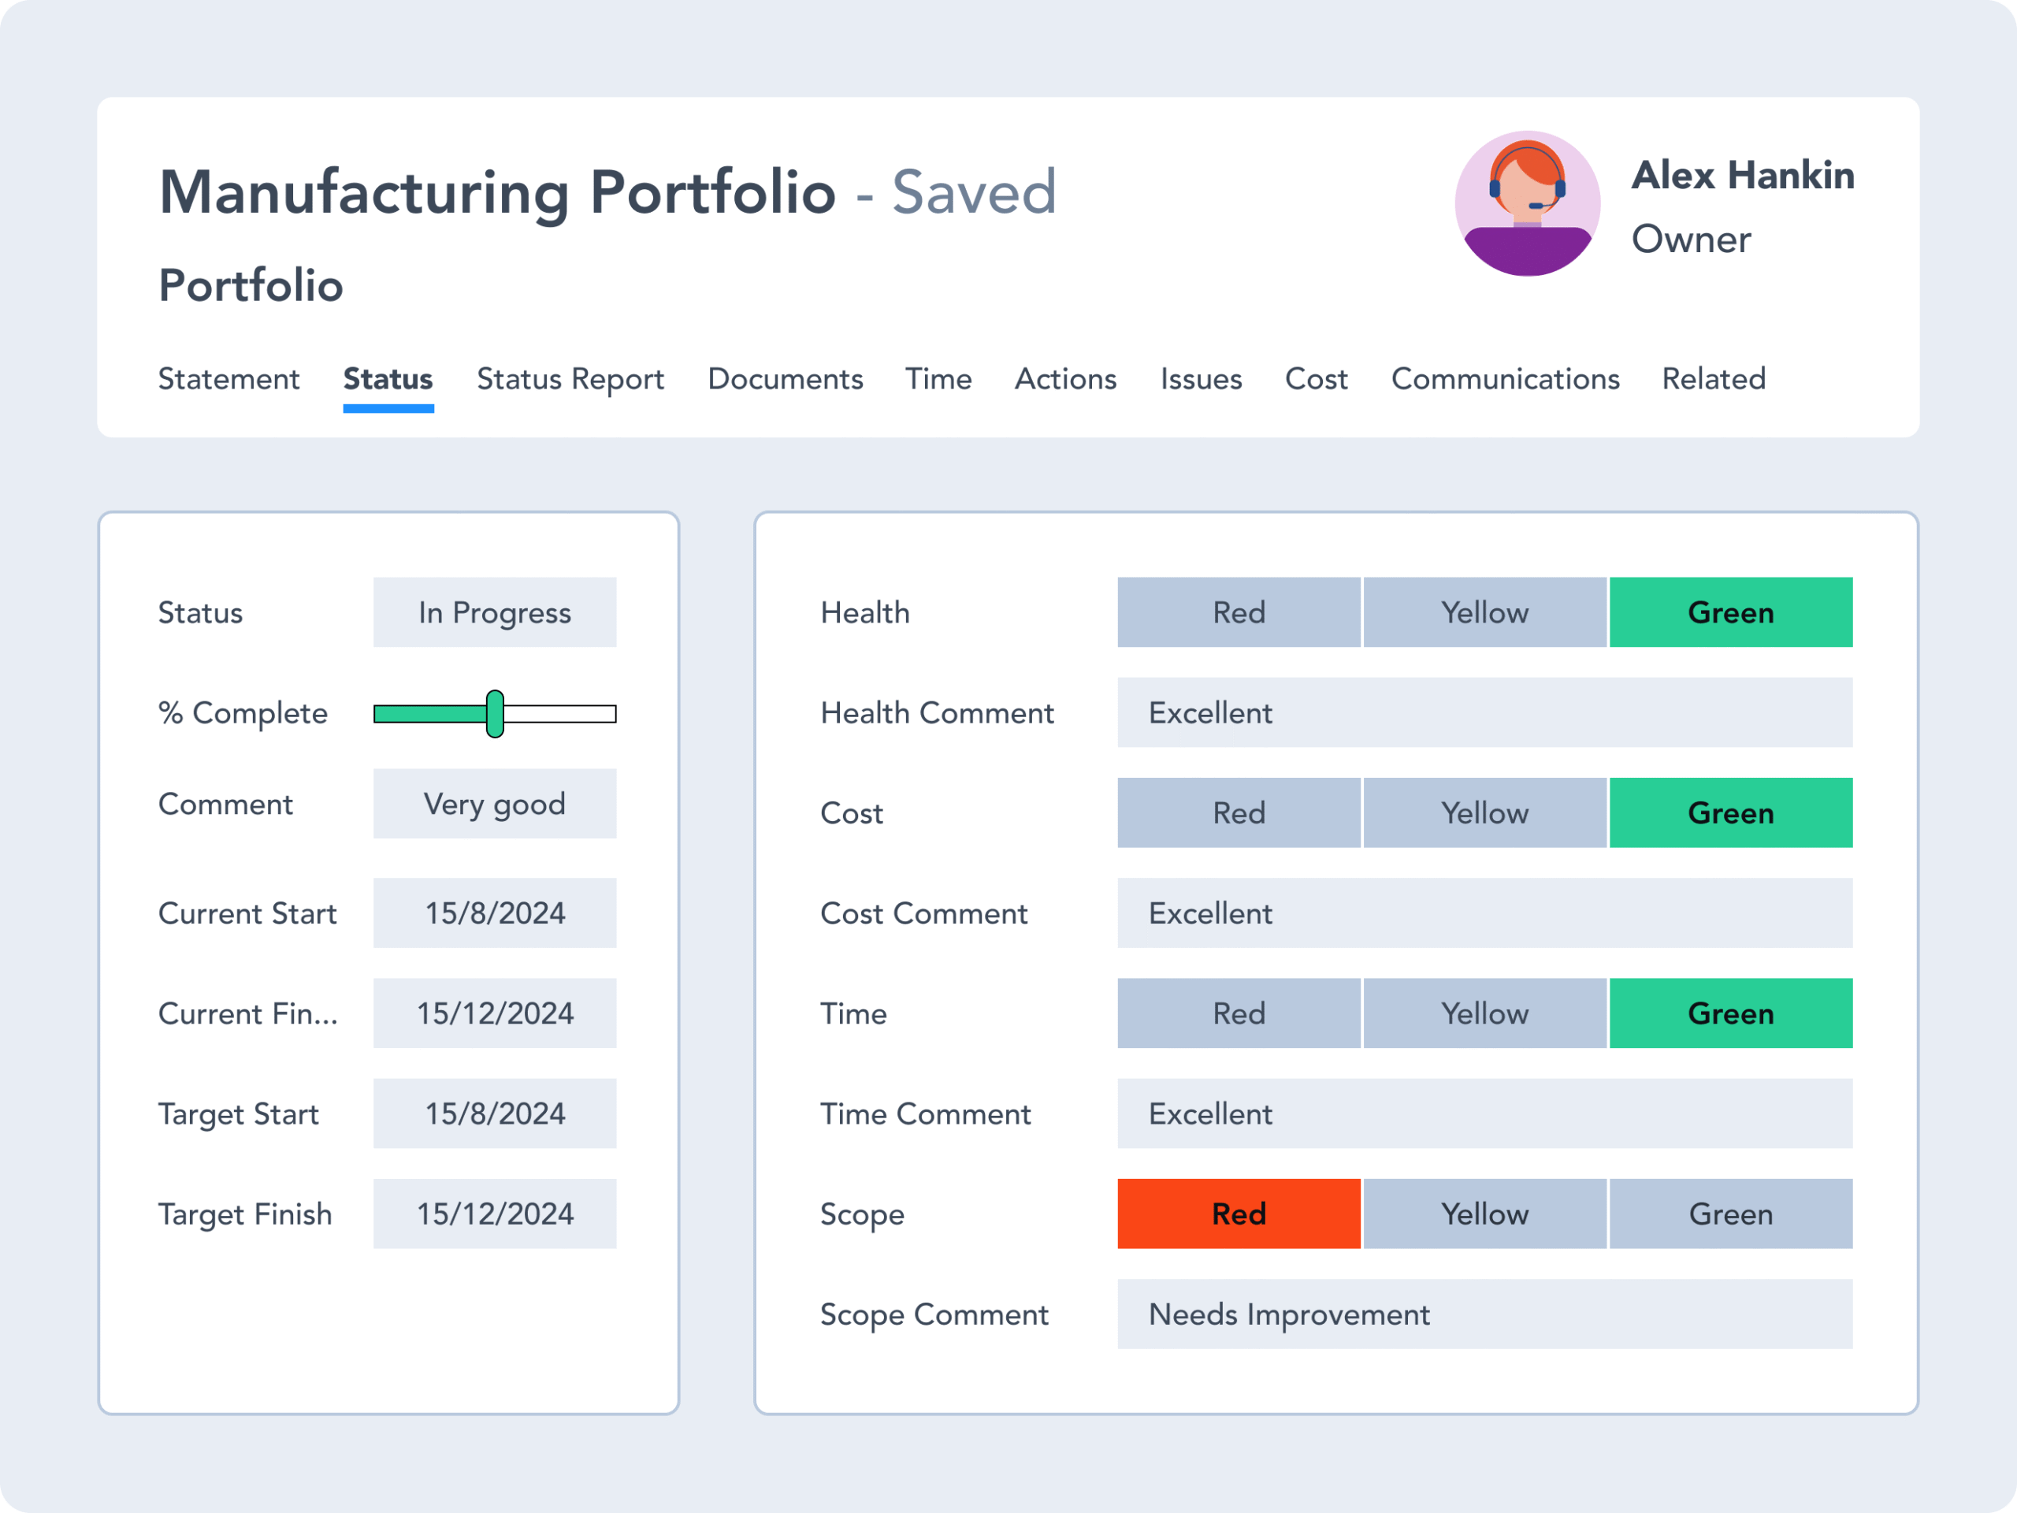Click the Alex Hankin owner avatar
Image resolution: width=2017 pixels, height=1513 pixels.
tap(1529, 204)
